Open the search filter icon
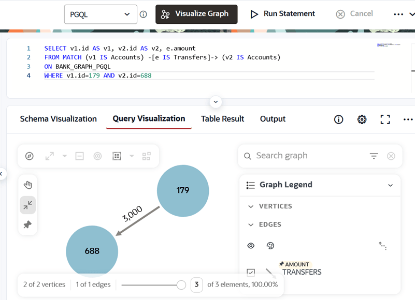 click(374, 156)
